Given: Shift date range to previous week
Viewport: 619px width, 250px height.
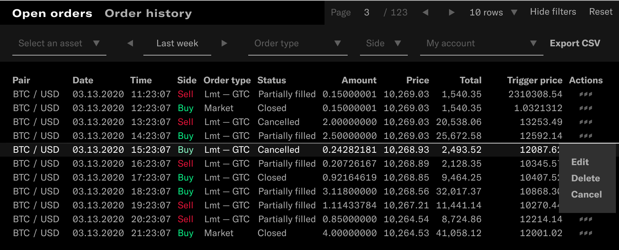Looking at the screenshot, I should (130, 43).
